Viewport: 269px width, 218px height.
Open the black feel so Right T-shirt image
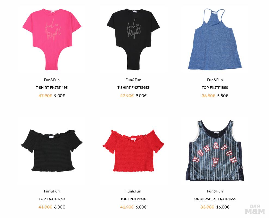133,39
